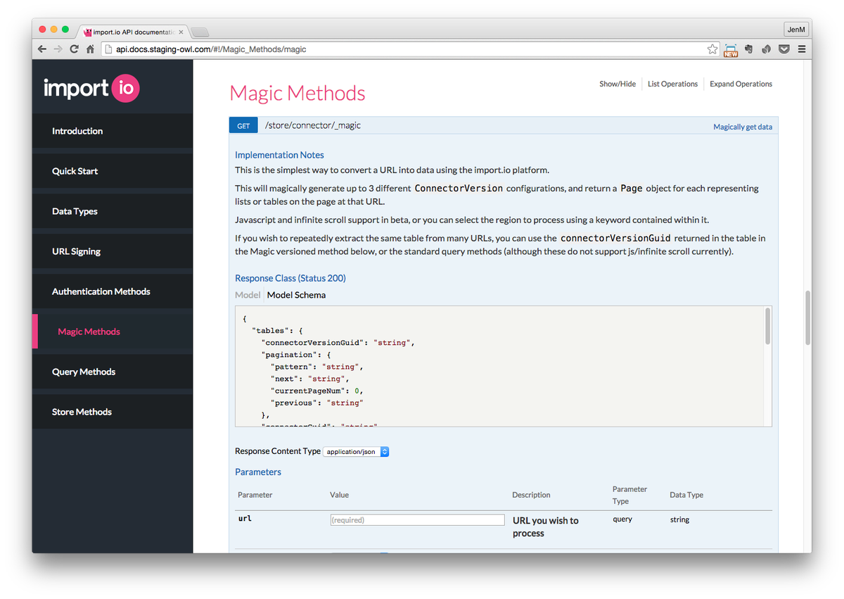This screenshot has width=844, height=599.
Task: Open the Response Content Type dropdown
Action: point(356,451)
